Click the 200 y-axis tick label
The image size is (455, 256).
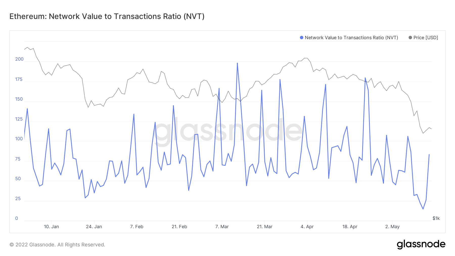[19, 59]
